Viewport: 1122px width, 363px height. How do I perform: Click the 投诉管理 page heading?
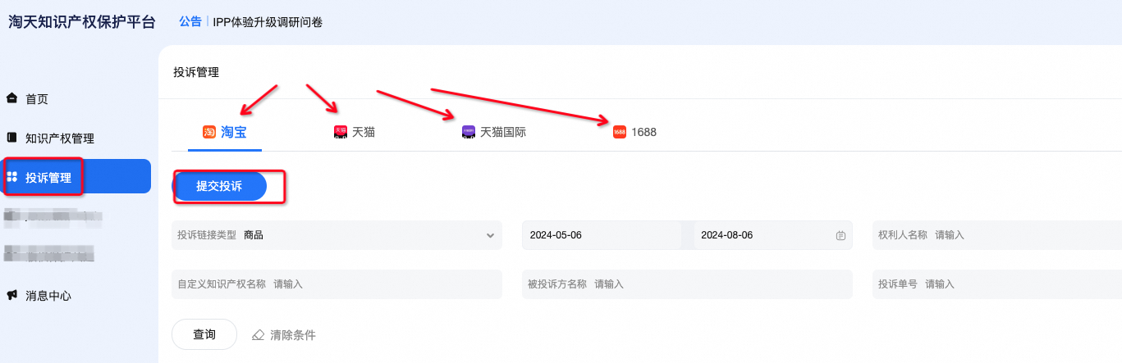pyautogui.click(x=196, y=72)
